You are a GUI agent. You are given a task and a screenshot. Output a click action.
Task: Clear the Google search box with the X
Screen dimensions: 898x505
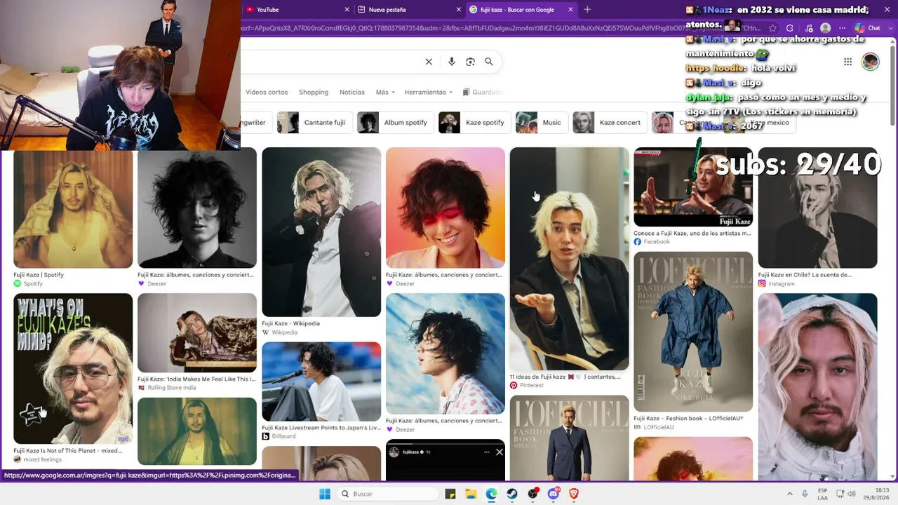[429, 62]
